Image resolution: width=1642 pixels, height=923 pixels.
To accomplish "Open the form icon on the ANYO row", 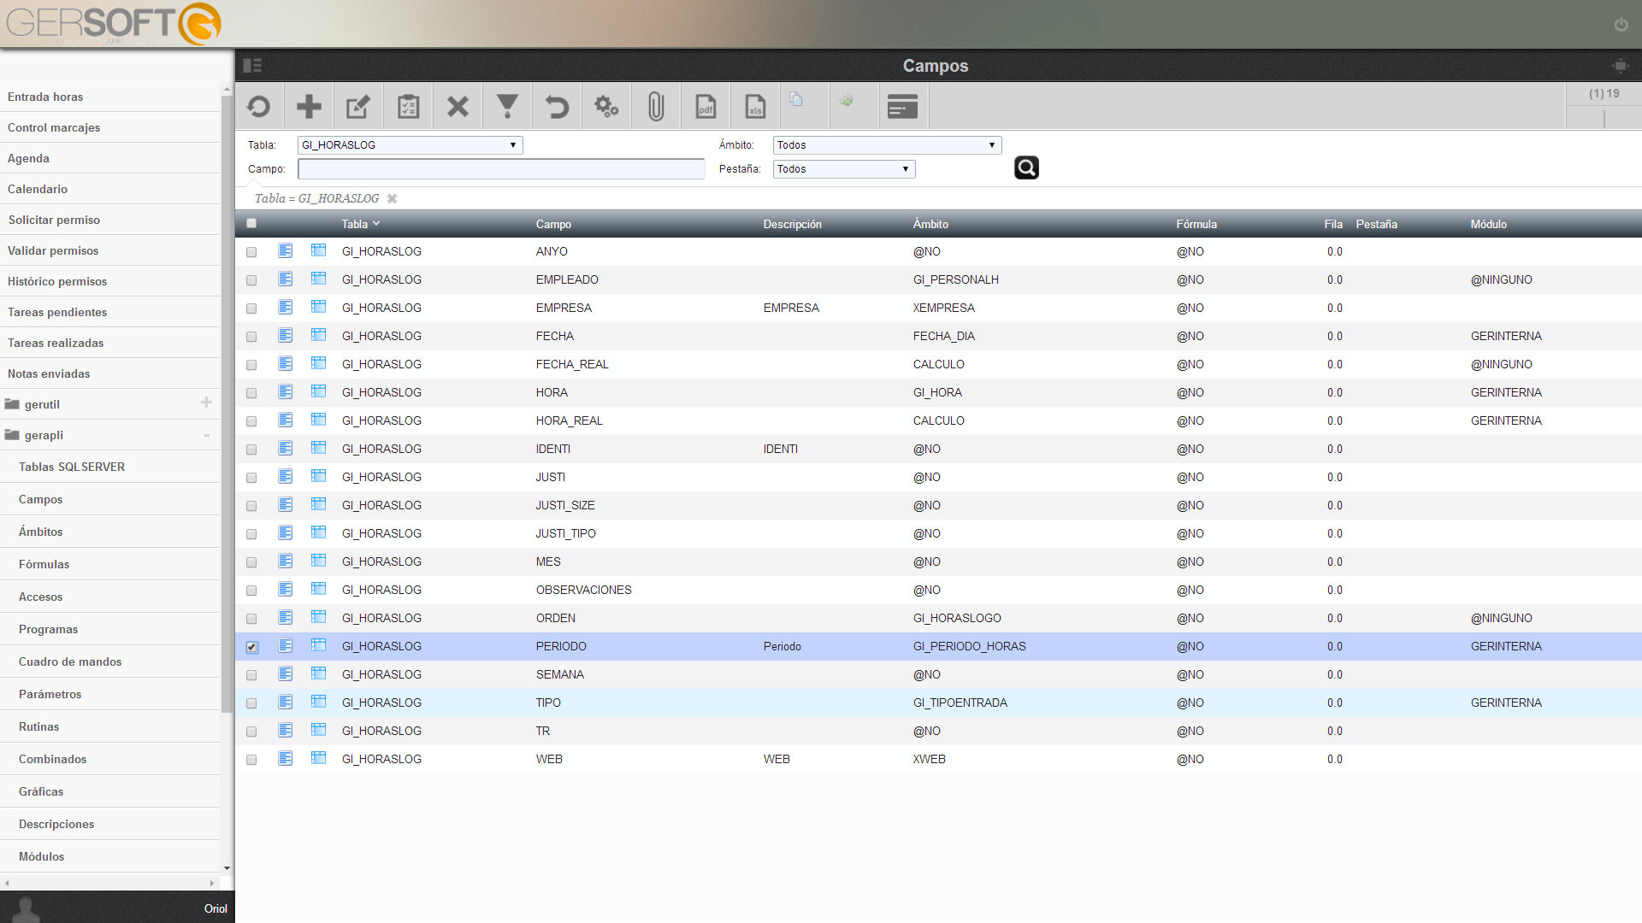I will point(286,251).
